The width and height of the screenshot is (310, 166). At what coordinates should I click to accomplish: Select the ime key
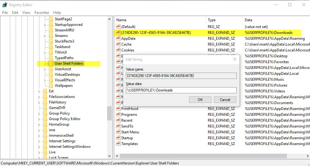pyautogui.click(x=52, y=130)
